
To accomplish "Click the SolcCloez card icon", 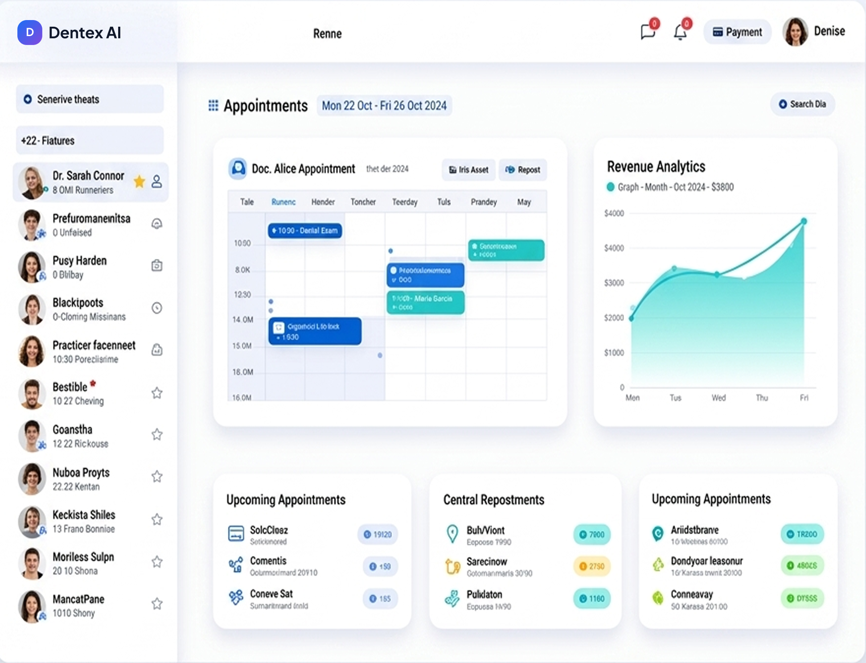I will point(236,533).
